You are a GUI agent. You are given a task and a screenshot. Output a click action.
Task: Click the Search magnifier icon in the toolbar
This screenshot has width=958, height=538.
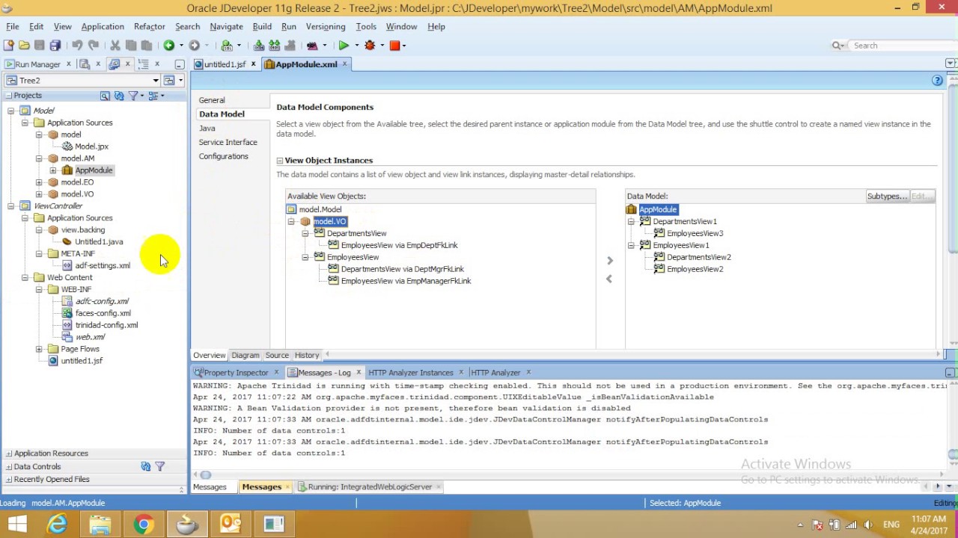coord(837,46)
